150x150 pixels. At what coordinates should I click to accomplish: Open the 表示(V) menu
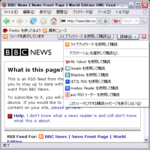45,12
